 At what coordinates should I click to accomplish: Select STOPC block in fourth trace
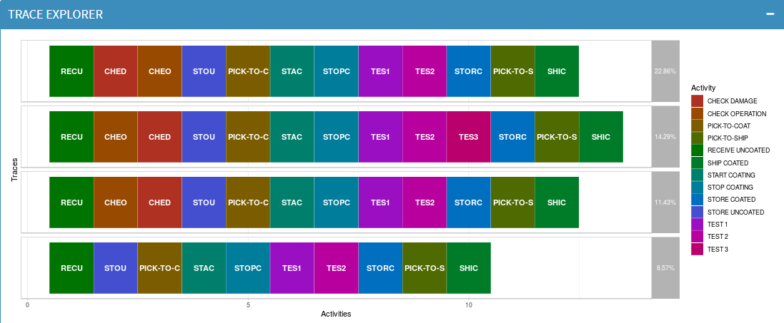(248, 268)
